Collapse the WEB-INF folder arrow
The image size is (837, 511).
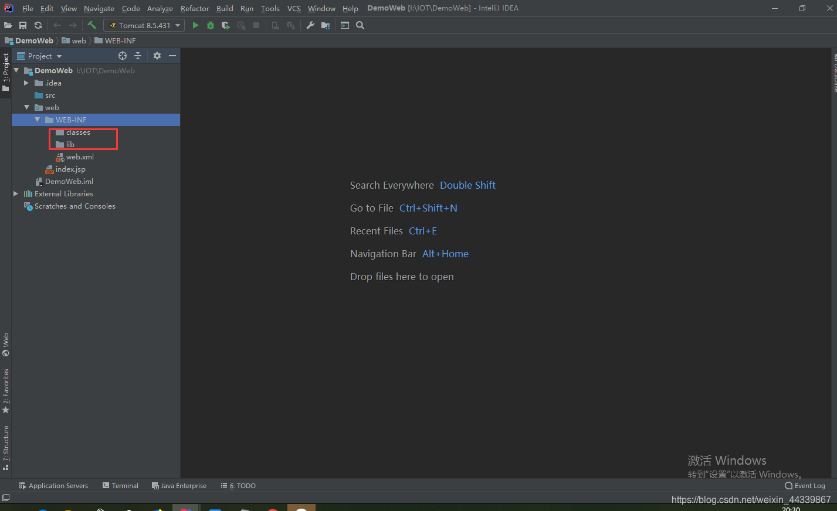point(38,120)
